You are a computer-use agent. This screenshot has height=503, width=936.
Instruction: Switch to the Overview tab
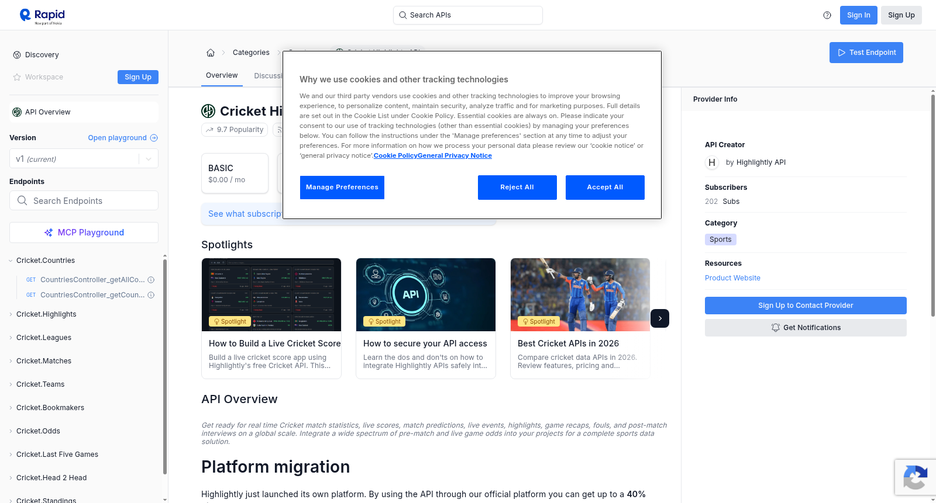coord(222,75)
